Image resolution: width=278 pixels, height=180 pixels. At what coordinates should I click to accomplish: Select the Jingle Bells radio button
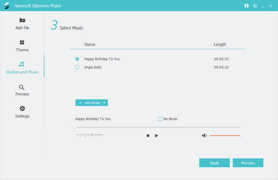77,67
